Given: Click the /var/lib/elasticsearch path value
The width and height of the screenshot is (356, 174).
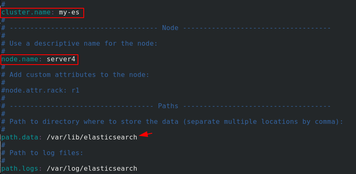Looking at the screenshot, I should tap(92, 137).
